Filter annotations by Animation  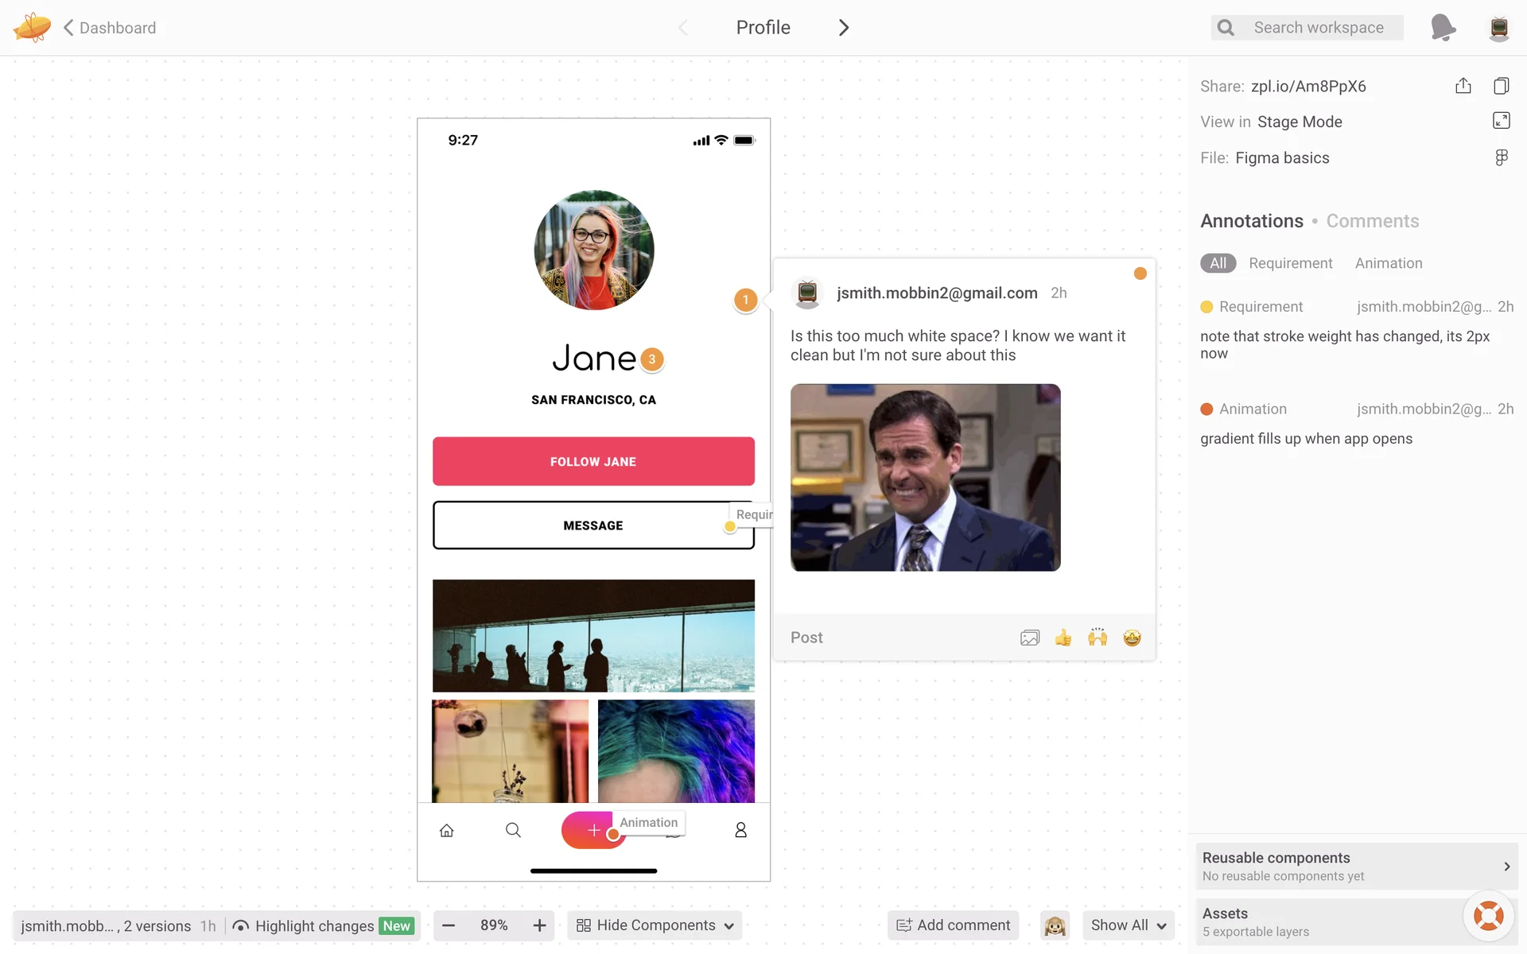coord(1388,263)
